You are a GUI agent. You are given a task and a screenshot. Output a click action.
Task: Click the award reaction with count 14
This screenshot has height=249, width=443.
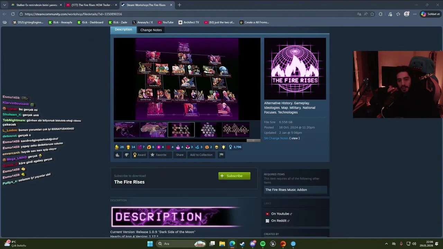(x=130, y=147)
